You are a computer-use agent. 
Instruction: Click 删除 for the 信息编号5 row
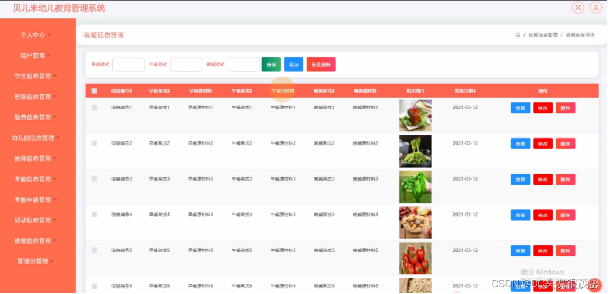[566, 251]
